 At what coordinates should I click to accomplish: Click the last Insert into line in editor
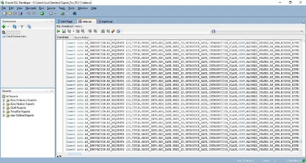[182, 149]
